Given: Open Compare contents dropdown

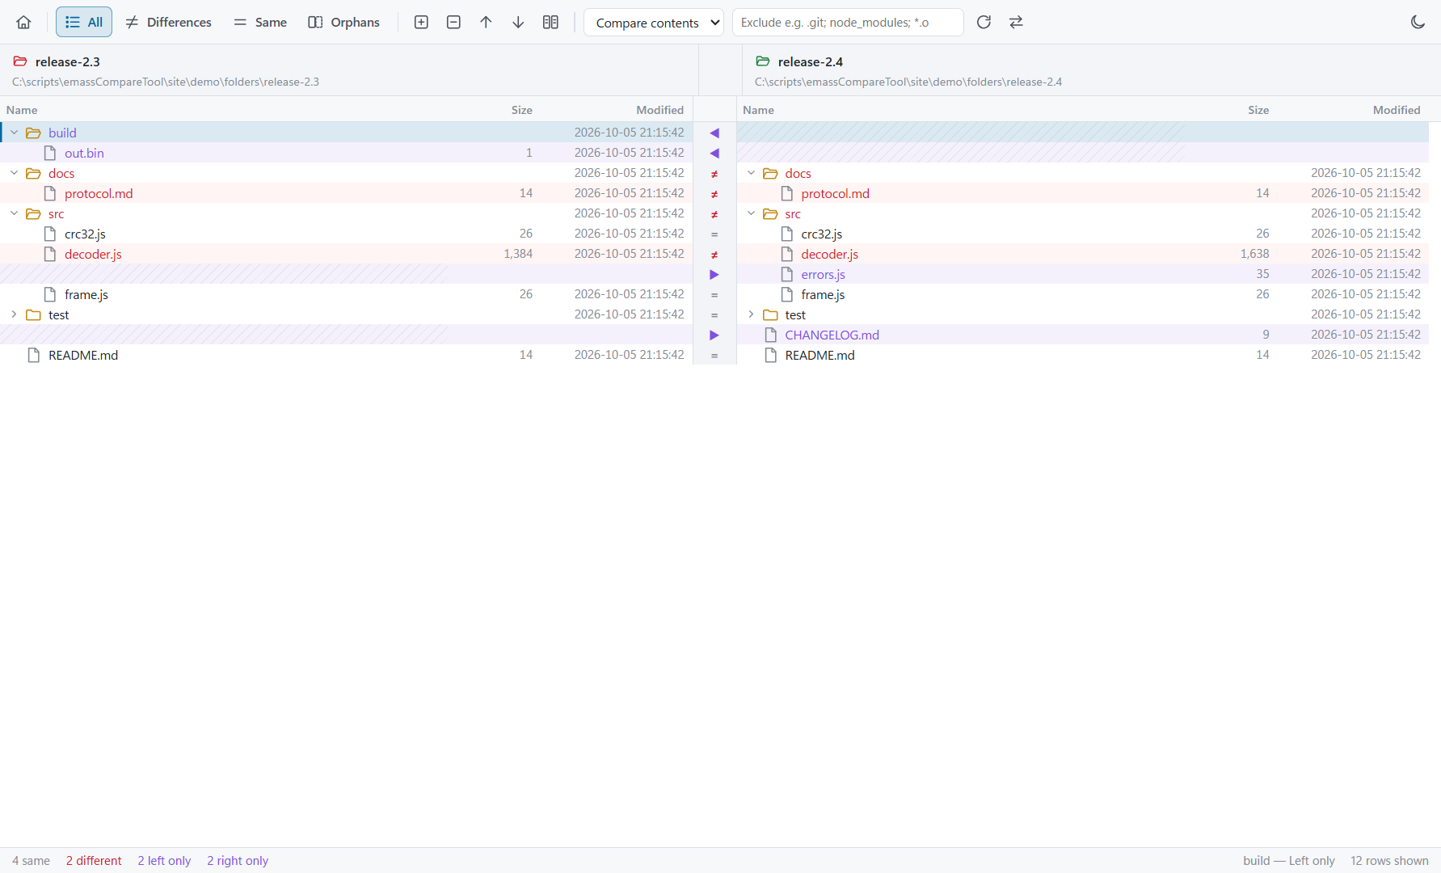Looking at the screenshot, I should [654, 22].
